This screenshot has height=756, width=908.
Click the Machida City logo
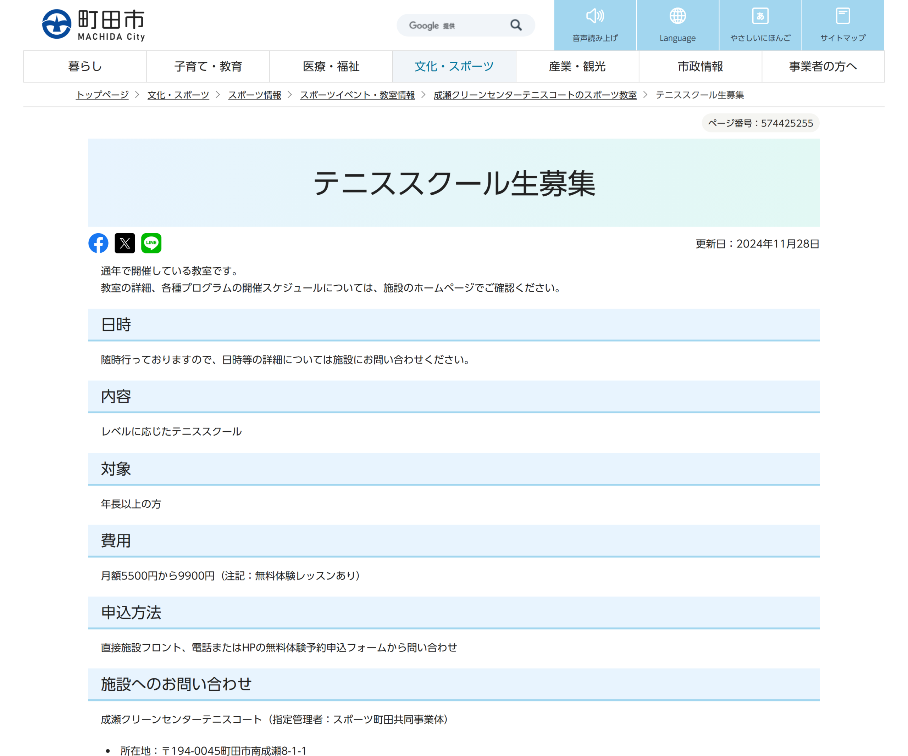click(x=93, y=24)
